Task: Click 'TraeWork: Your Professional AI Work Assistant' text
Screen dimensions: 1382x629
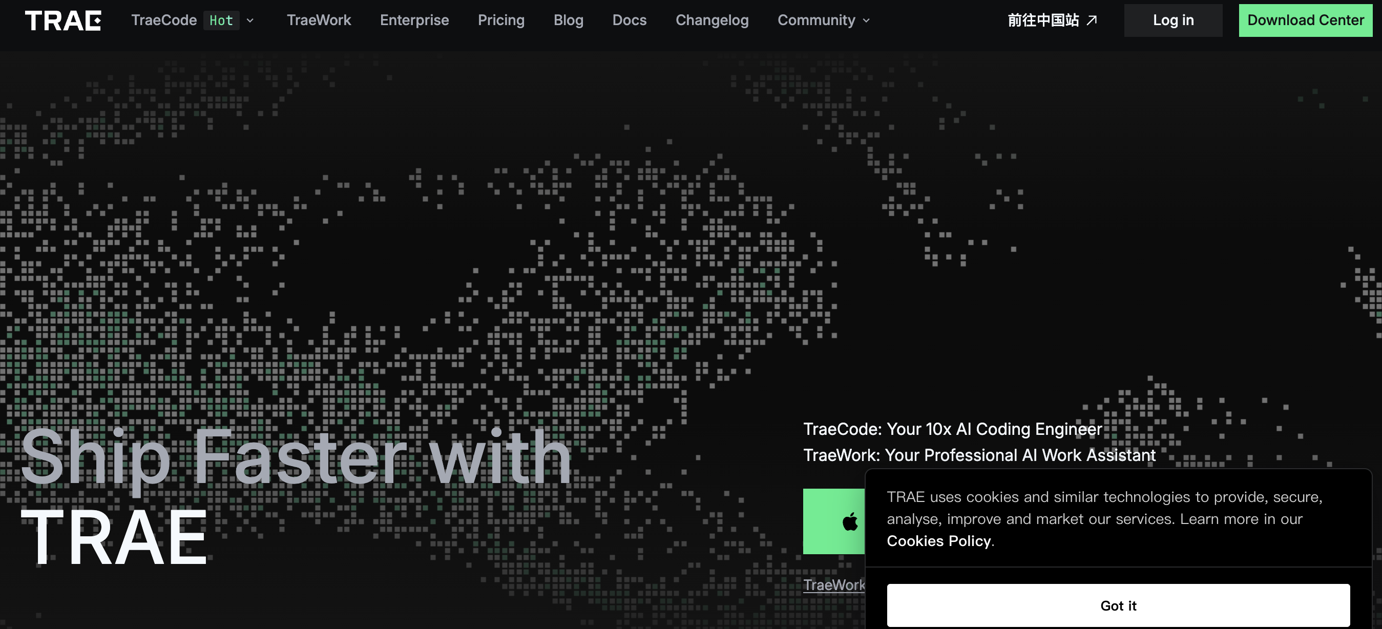Action: coord(979,455)
